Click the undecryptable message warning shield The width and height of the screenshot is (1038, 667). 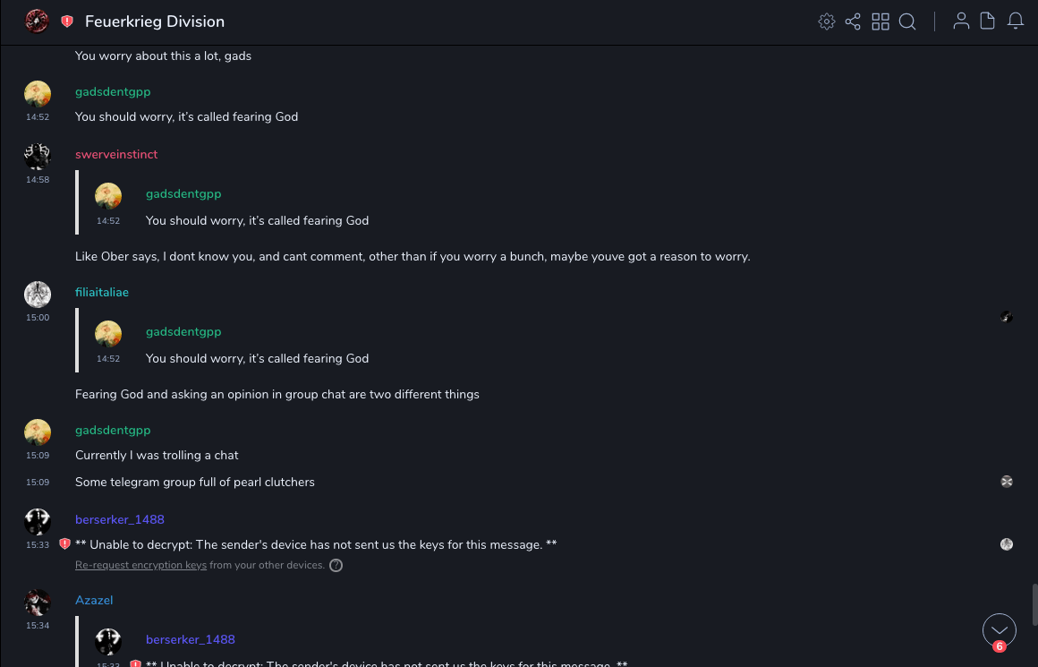click(64, 544)
